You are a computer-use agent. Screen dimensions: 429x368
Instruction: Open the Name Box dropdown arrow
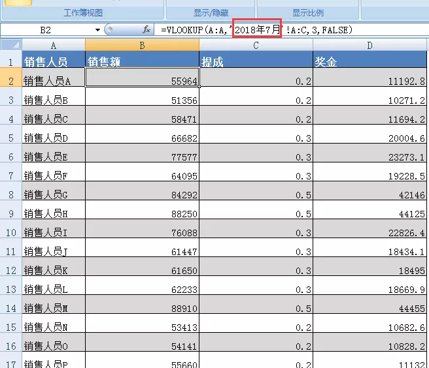97,30
